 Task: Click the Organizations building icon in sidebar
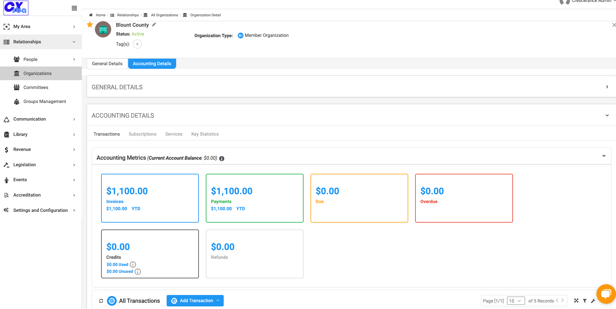pos(17,73)
